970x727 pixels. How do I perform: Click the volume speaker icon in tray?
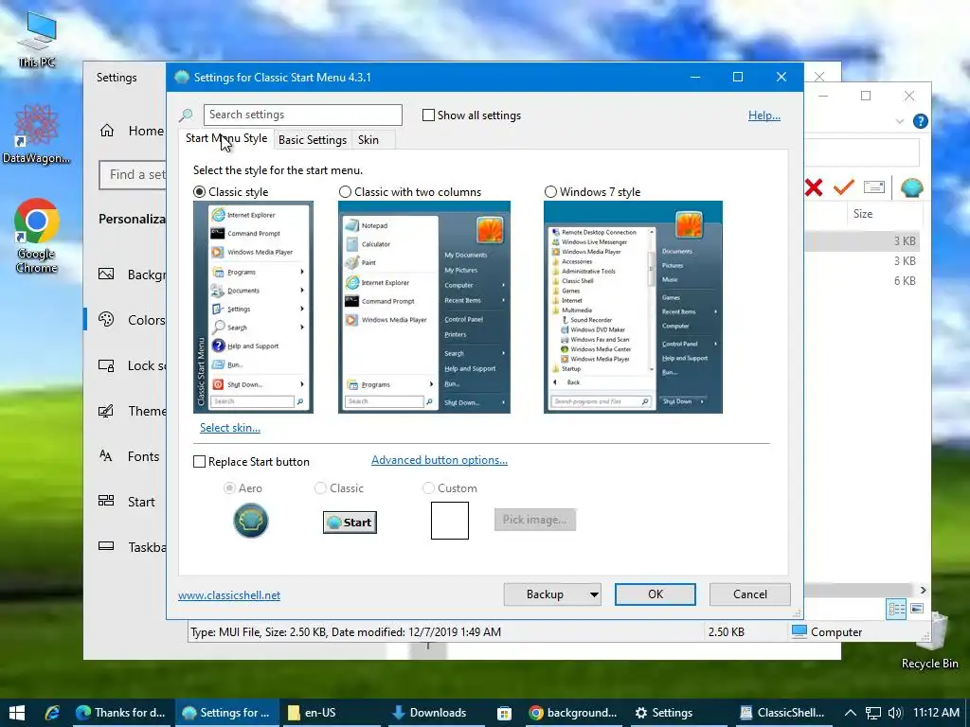coord(894,713)
